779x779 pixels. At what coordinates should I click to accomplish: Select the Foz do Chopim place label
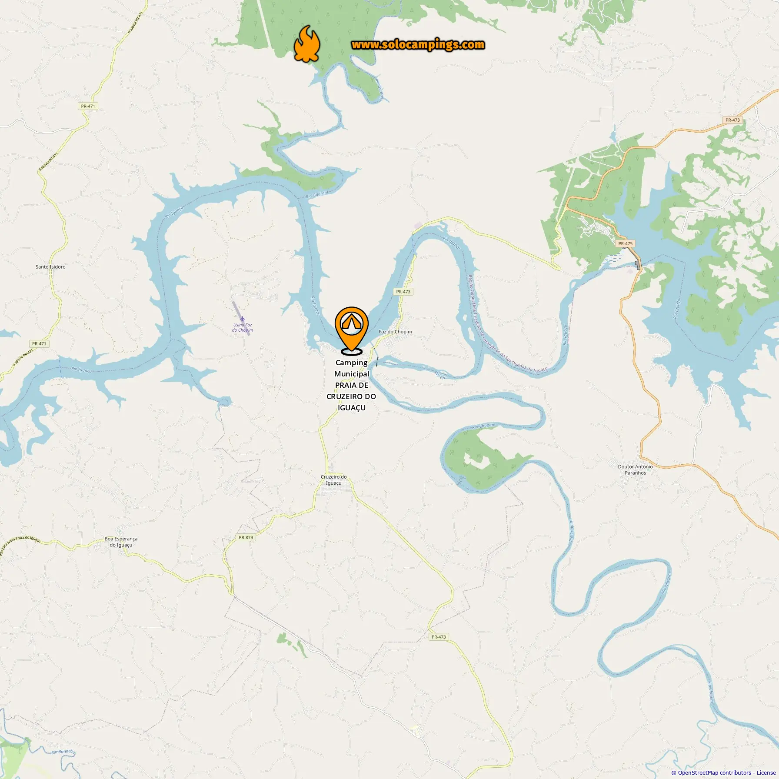[395, 332]
